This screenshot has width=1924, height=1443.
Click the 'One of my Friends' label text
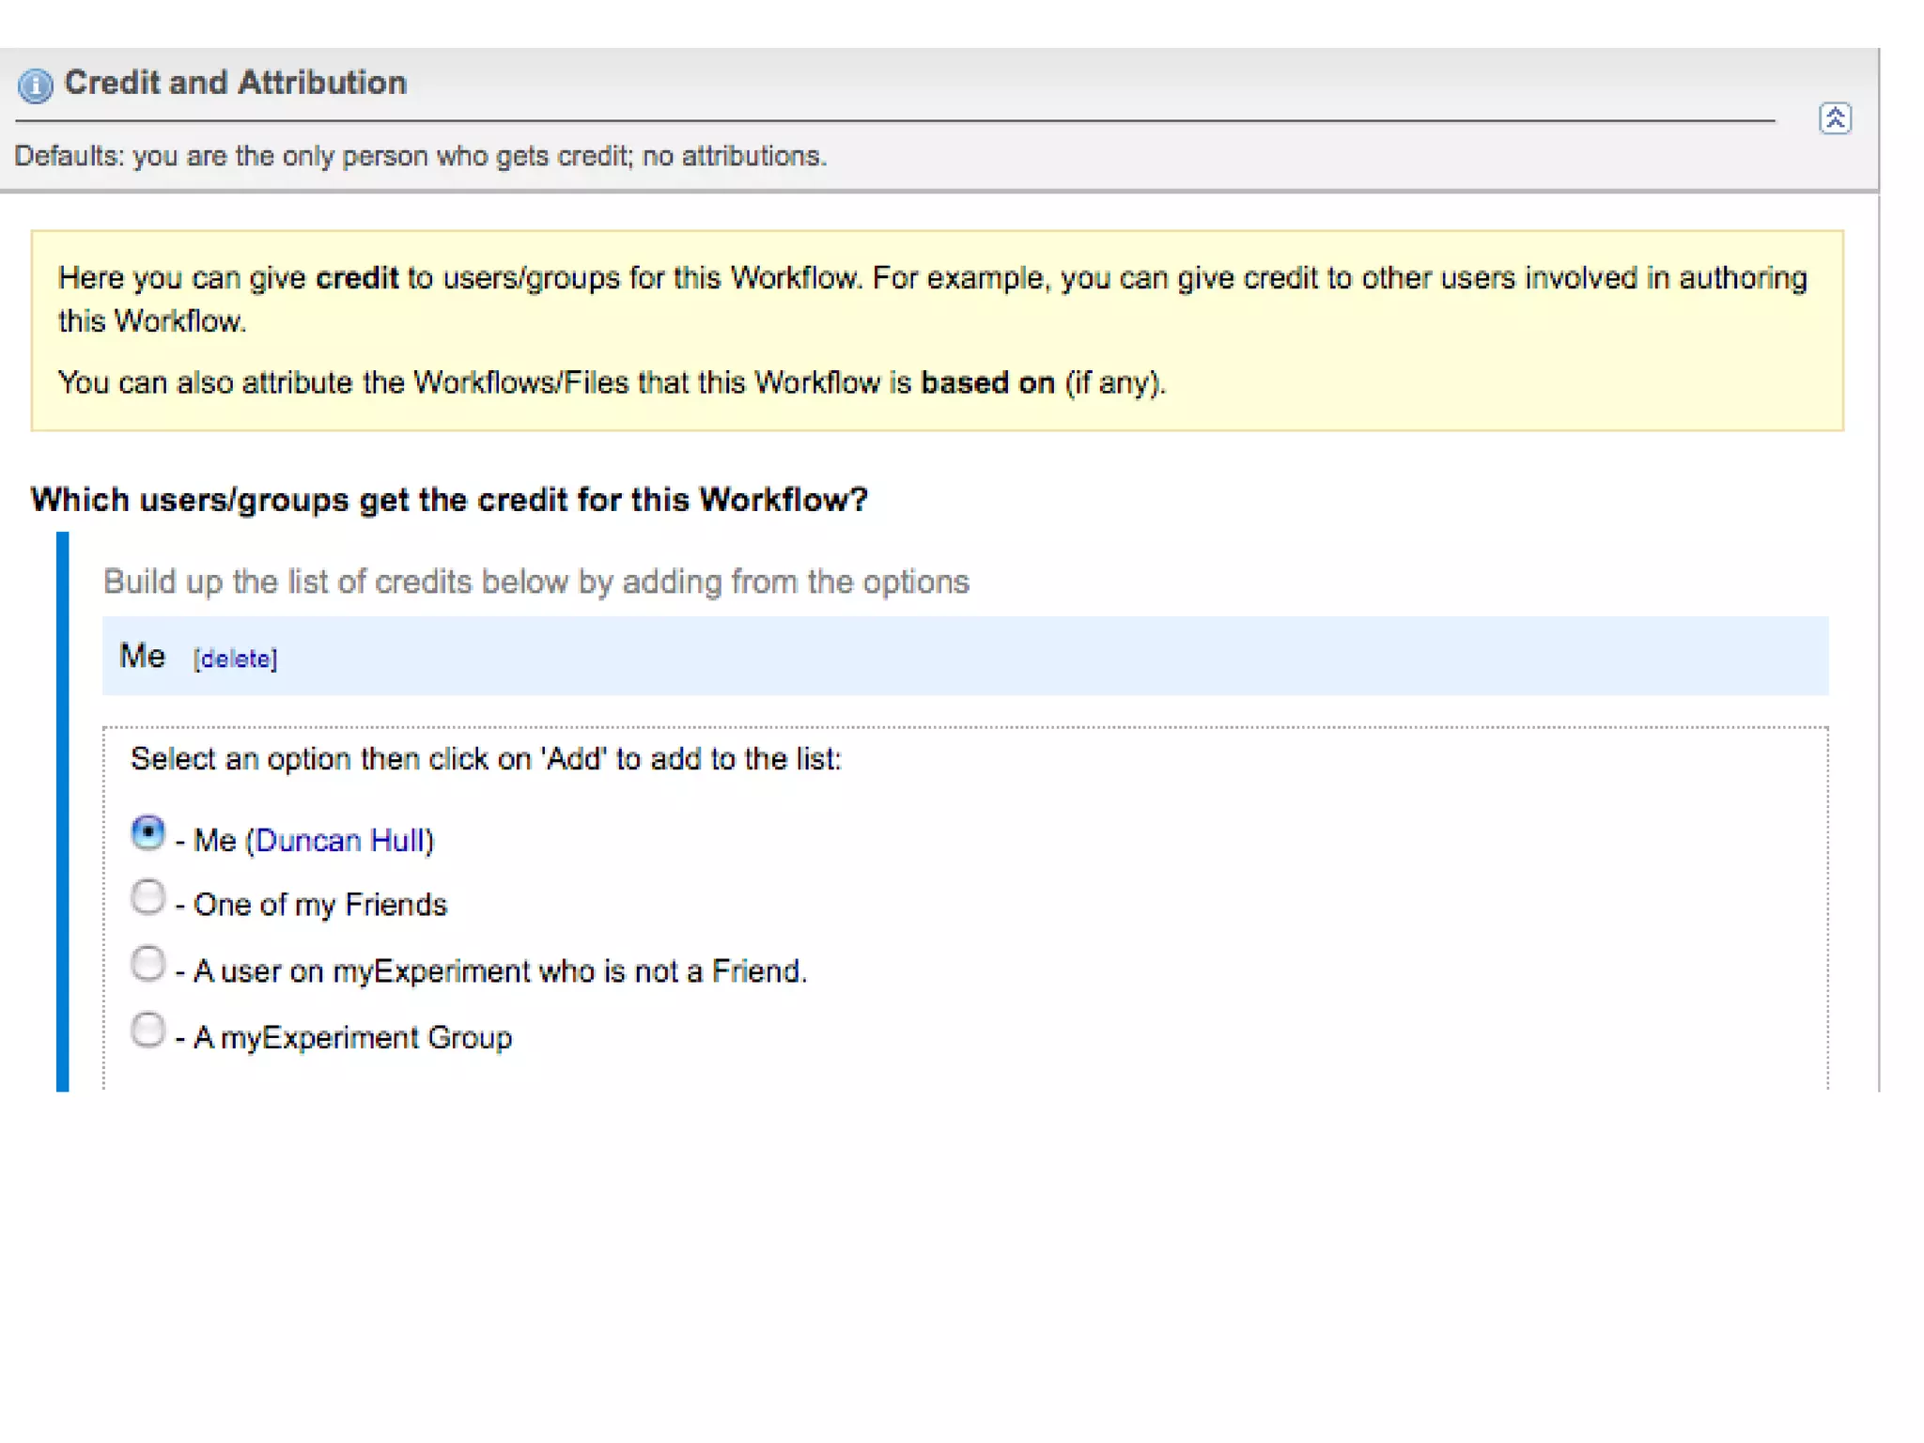[x=319, y=905]
